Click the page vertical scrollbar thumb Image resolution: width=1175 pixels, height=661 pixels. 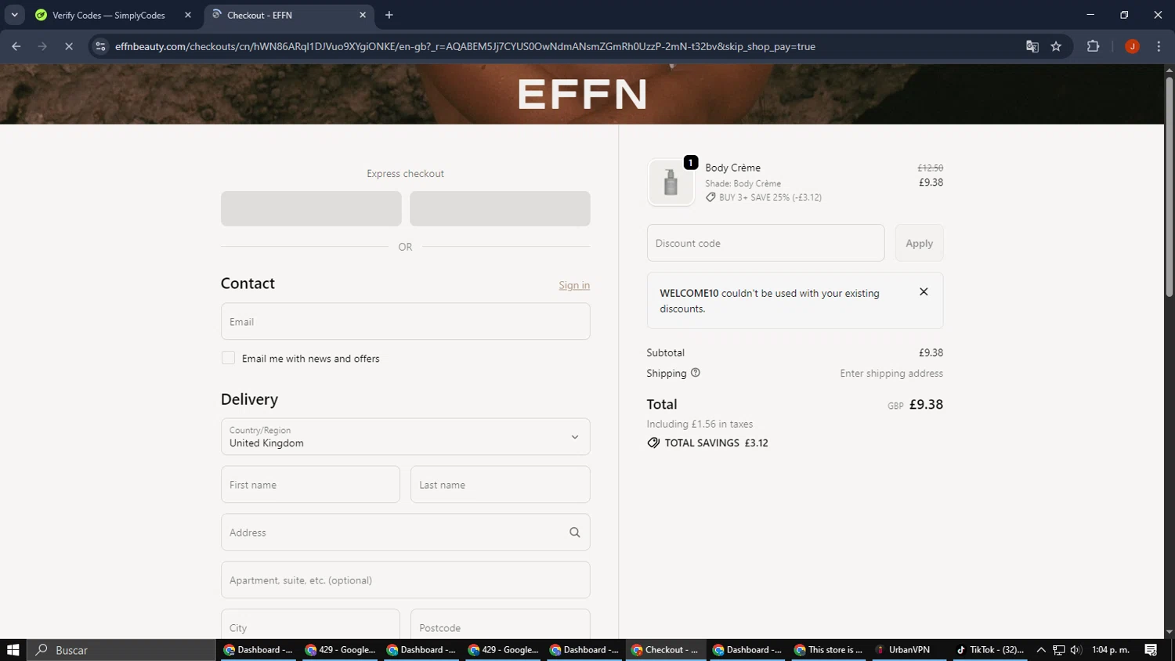point(1169,186)
